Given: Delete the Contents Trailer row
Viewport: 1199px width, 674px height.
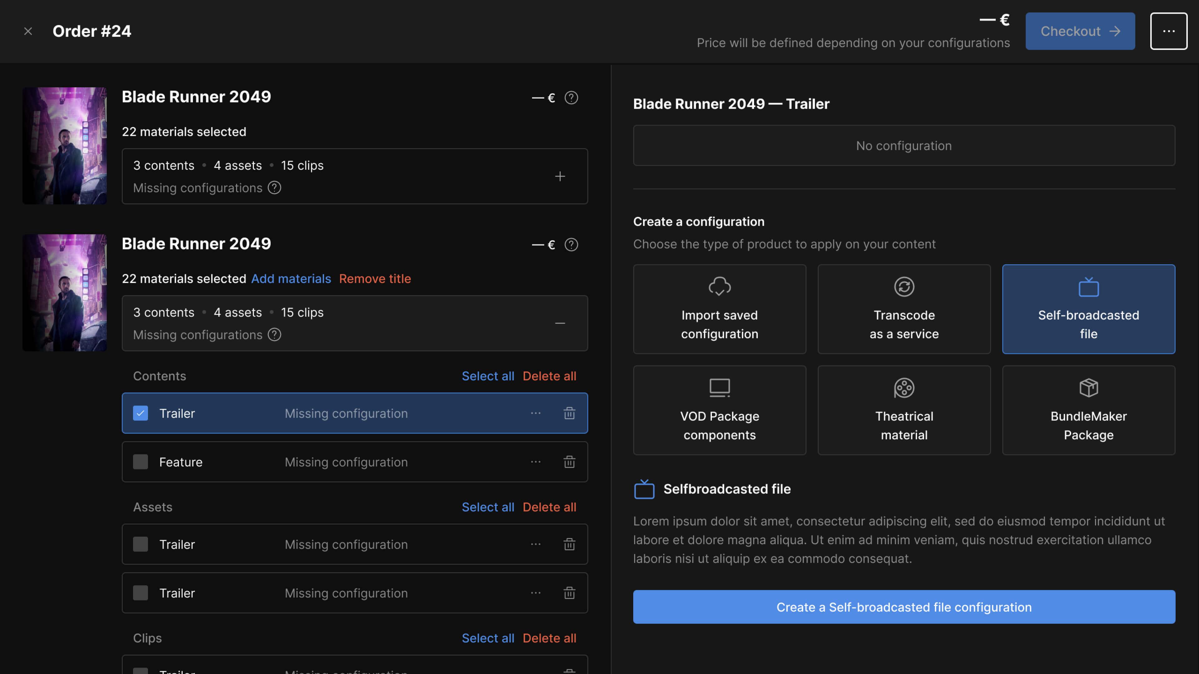Looking at the screenshot, I should point(569,413).
